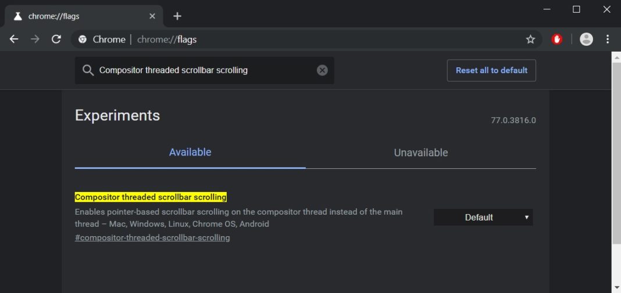
Task: Click the chrome://flags address bar
Action: pos(291,39)
